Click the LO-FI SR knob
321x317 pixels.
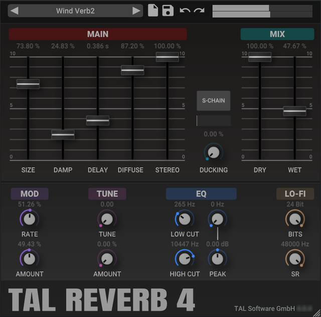coord(295,259)
